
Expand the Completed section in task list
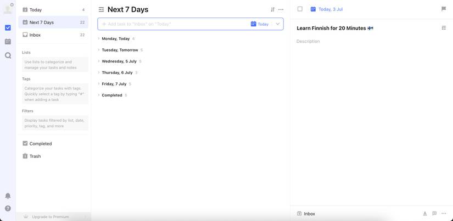[x=98, y=95]
